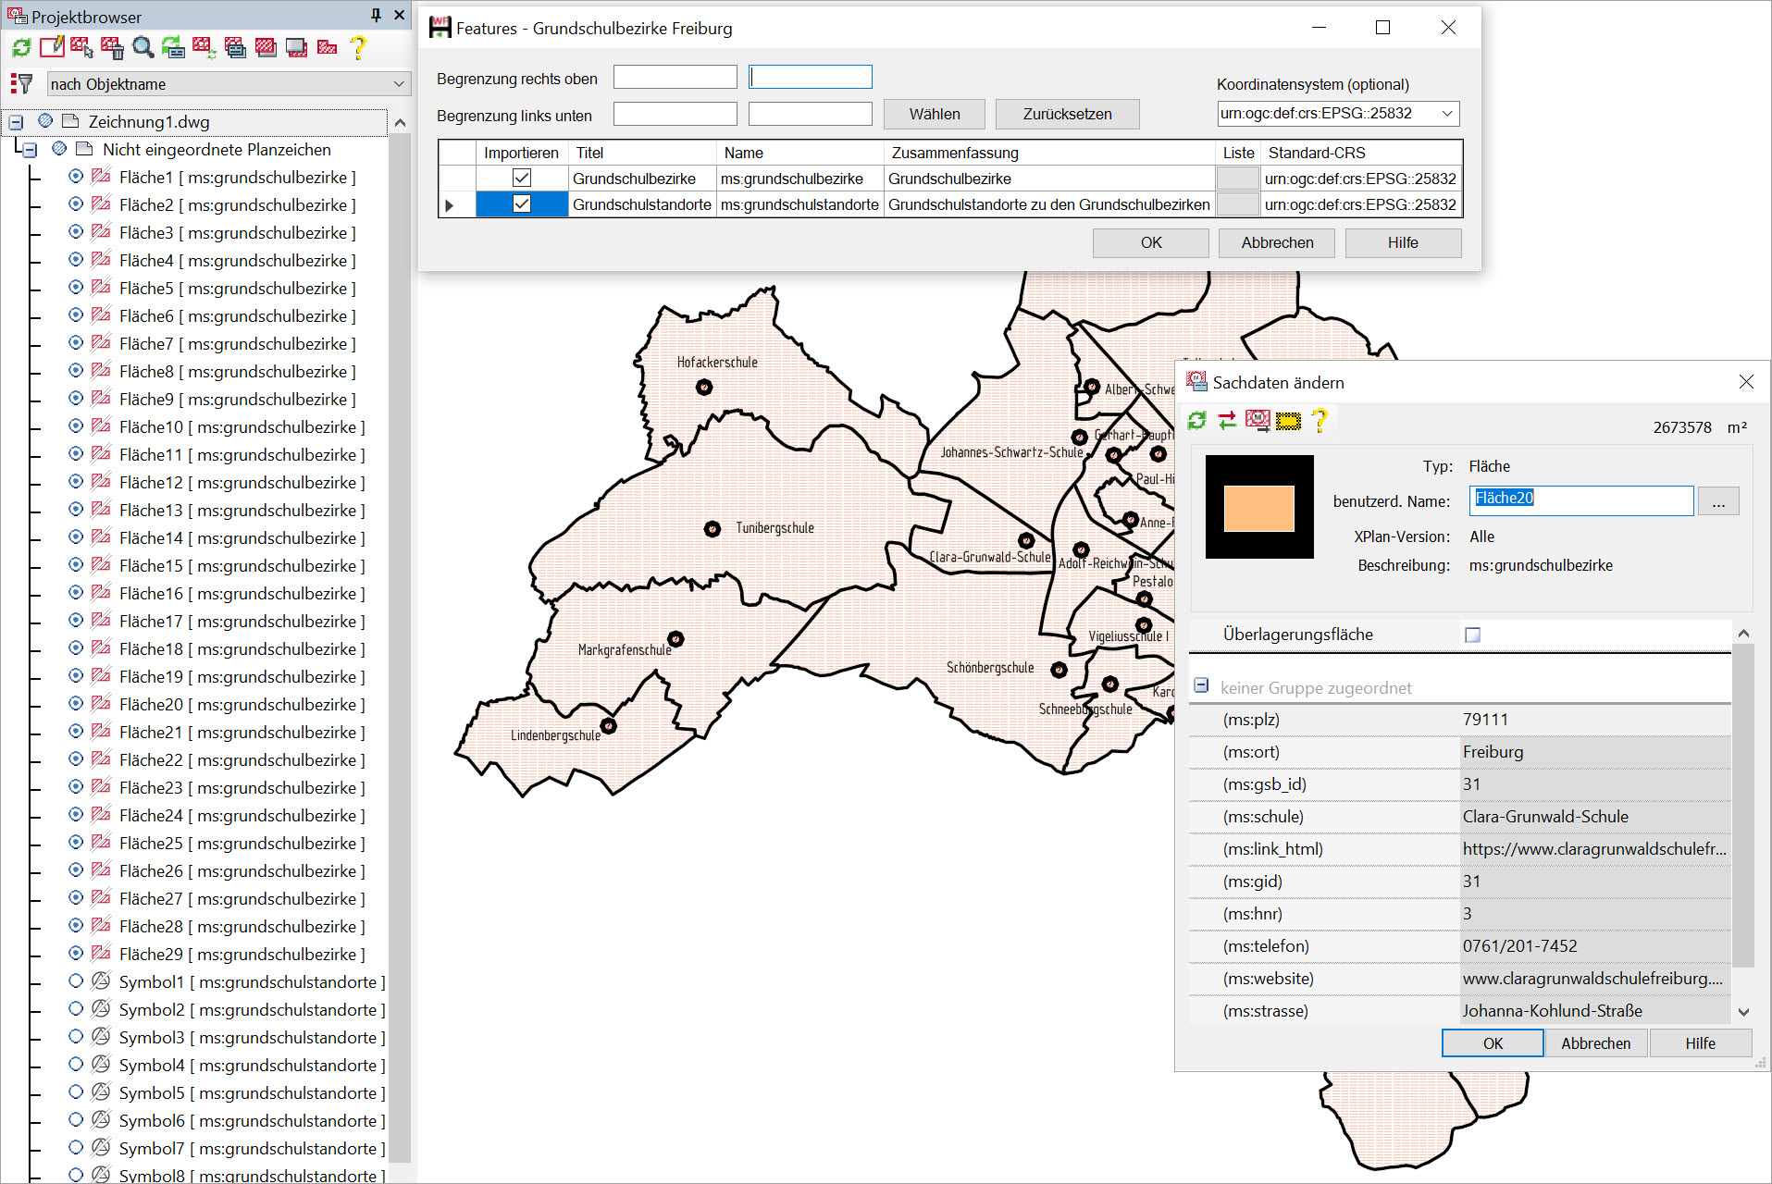Click red-green swap arrows in Sachdaten ändern

coord(1227,421)
